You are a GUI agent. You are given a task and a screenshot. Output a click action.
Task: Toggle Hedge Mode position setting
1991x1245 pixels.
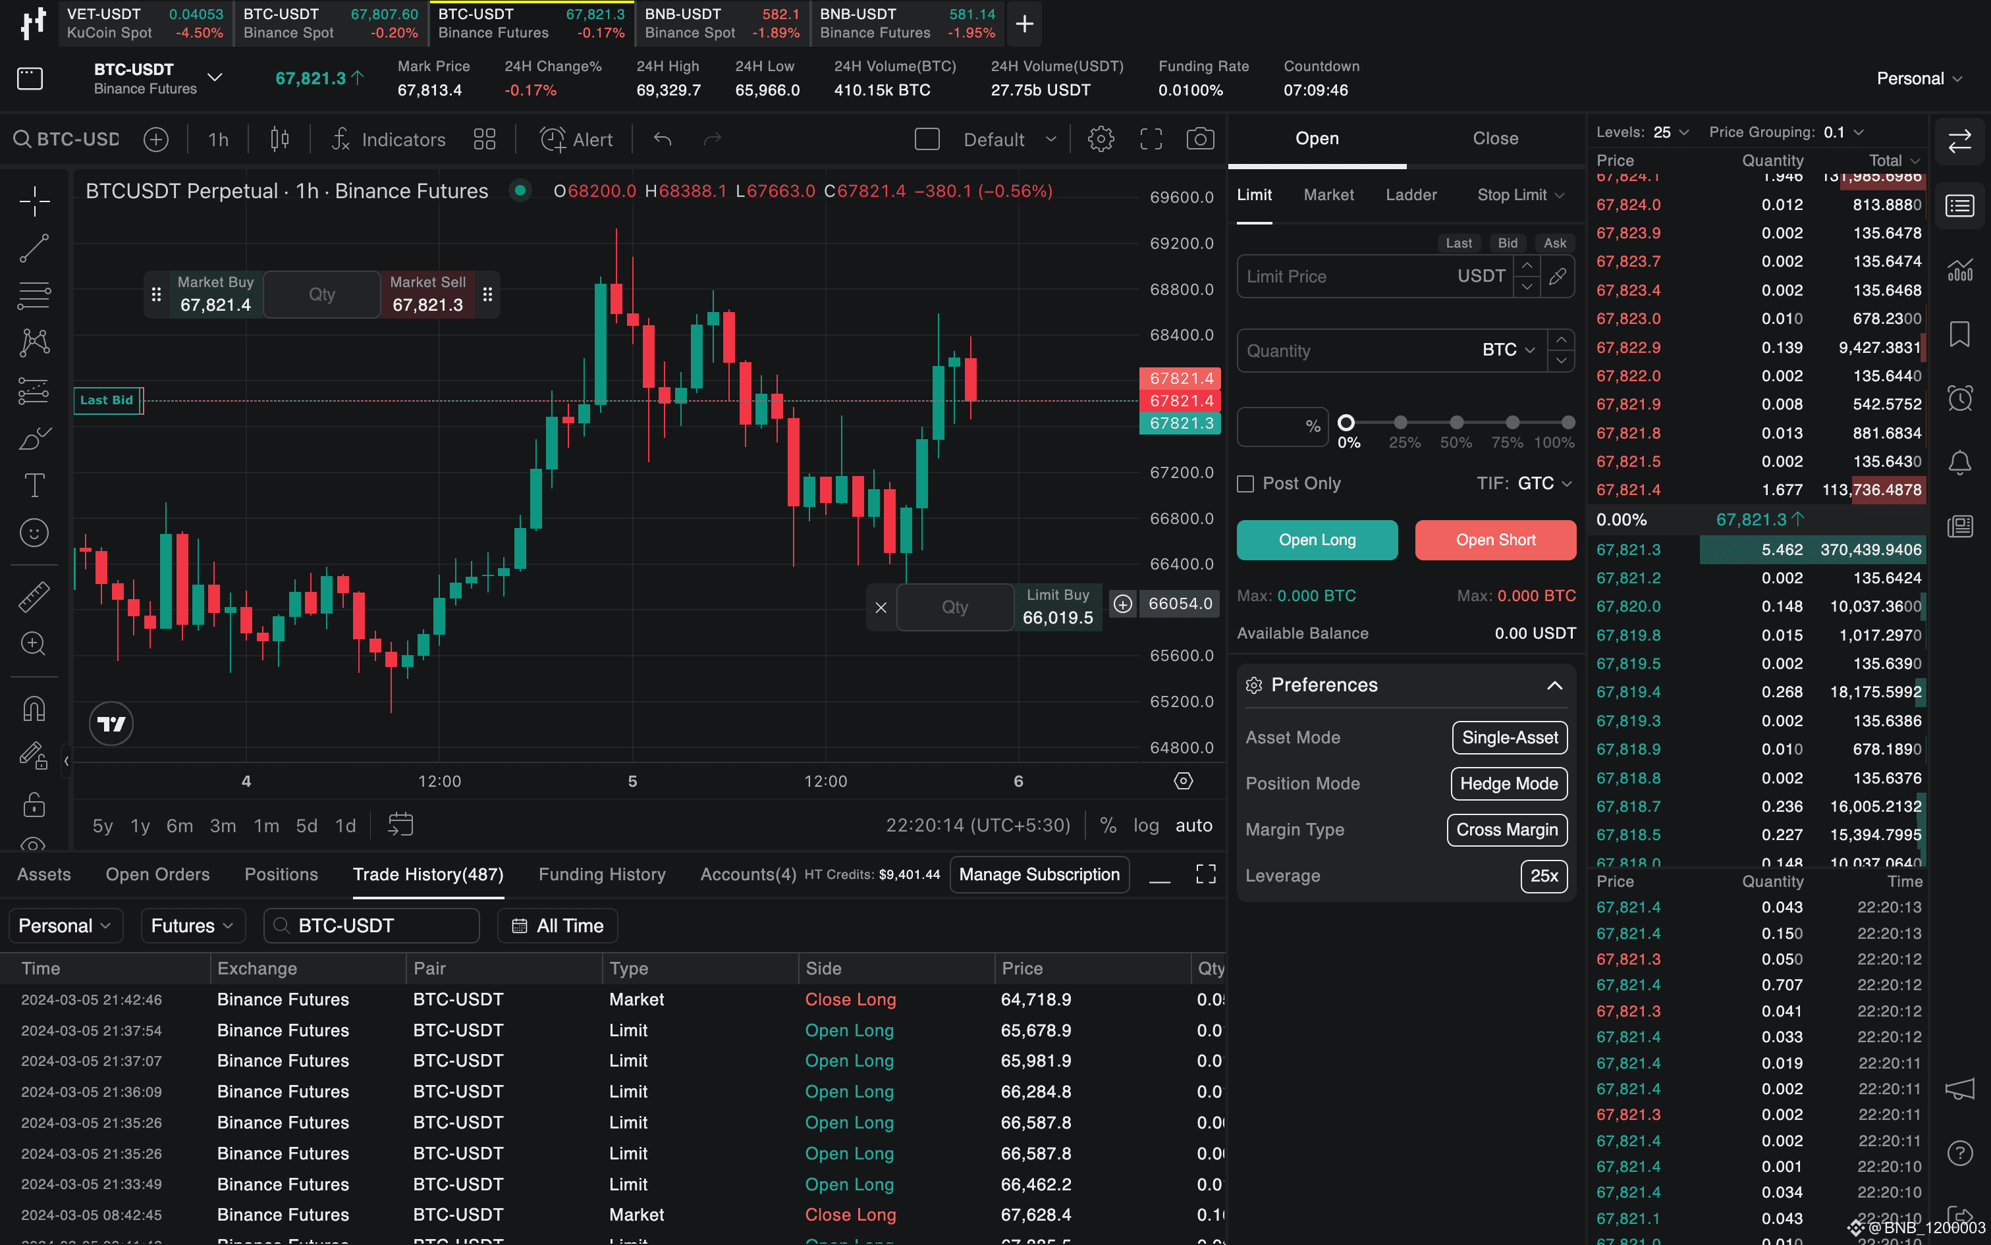pos(1508,784)
